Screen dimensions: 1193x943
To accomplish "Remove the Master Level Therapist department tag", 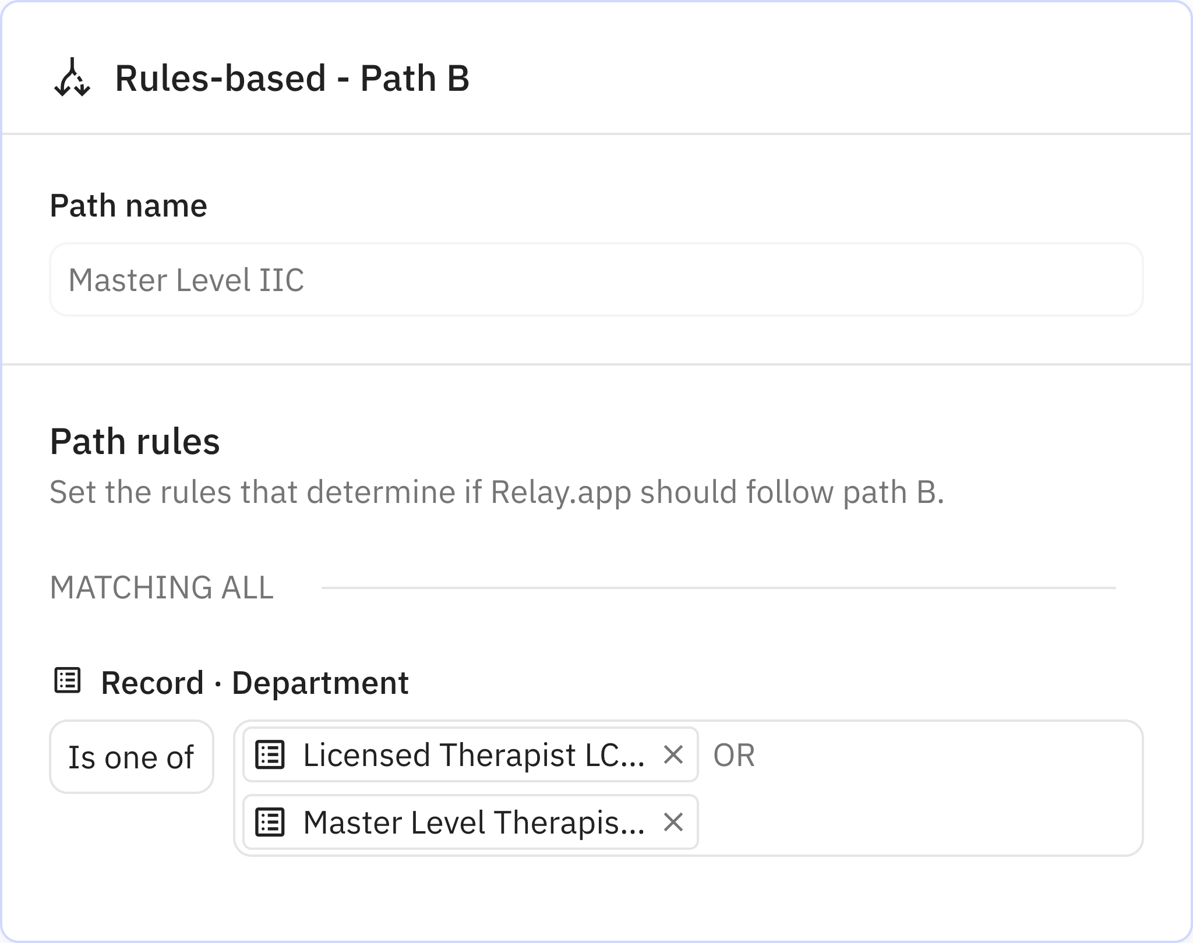I will [674, 823].
